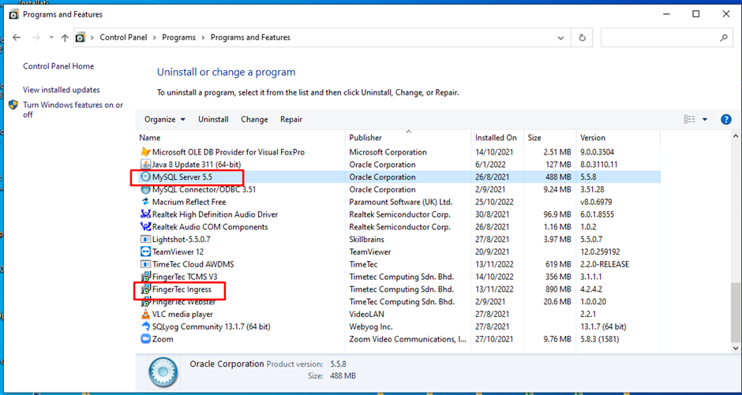The width and height of the screenshot is (742, 395).
Task: Click the FingerTec Ingress program icon
Action: pos(145,289)
